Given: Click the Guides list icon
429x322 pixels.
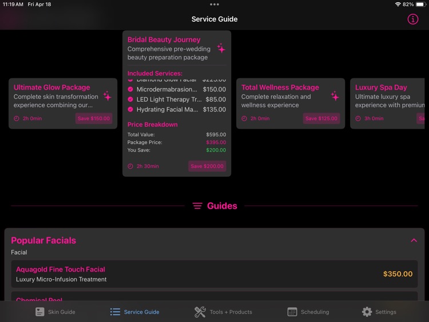Looking at the screenshot, I should tap(197, 206).
